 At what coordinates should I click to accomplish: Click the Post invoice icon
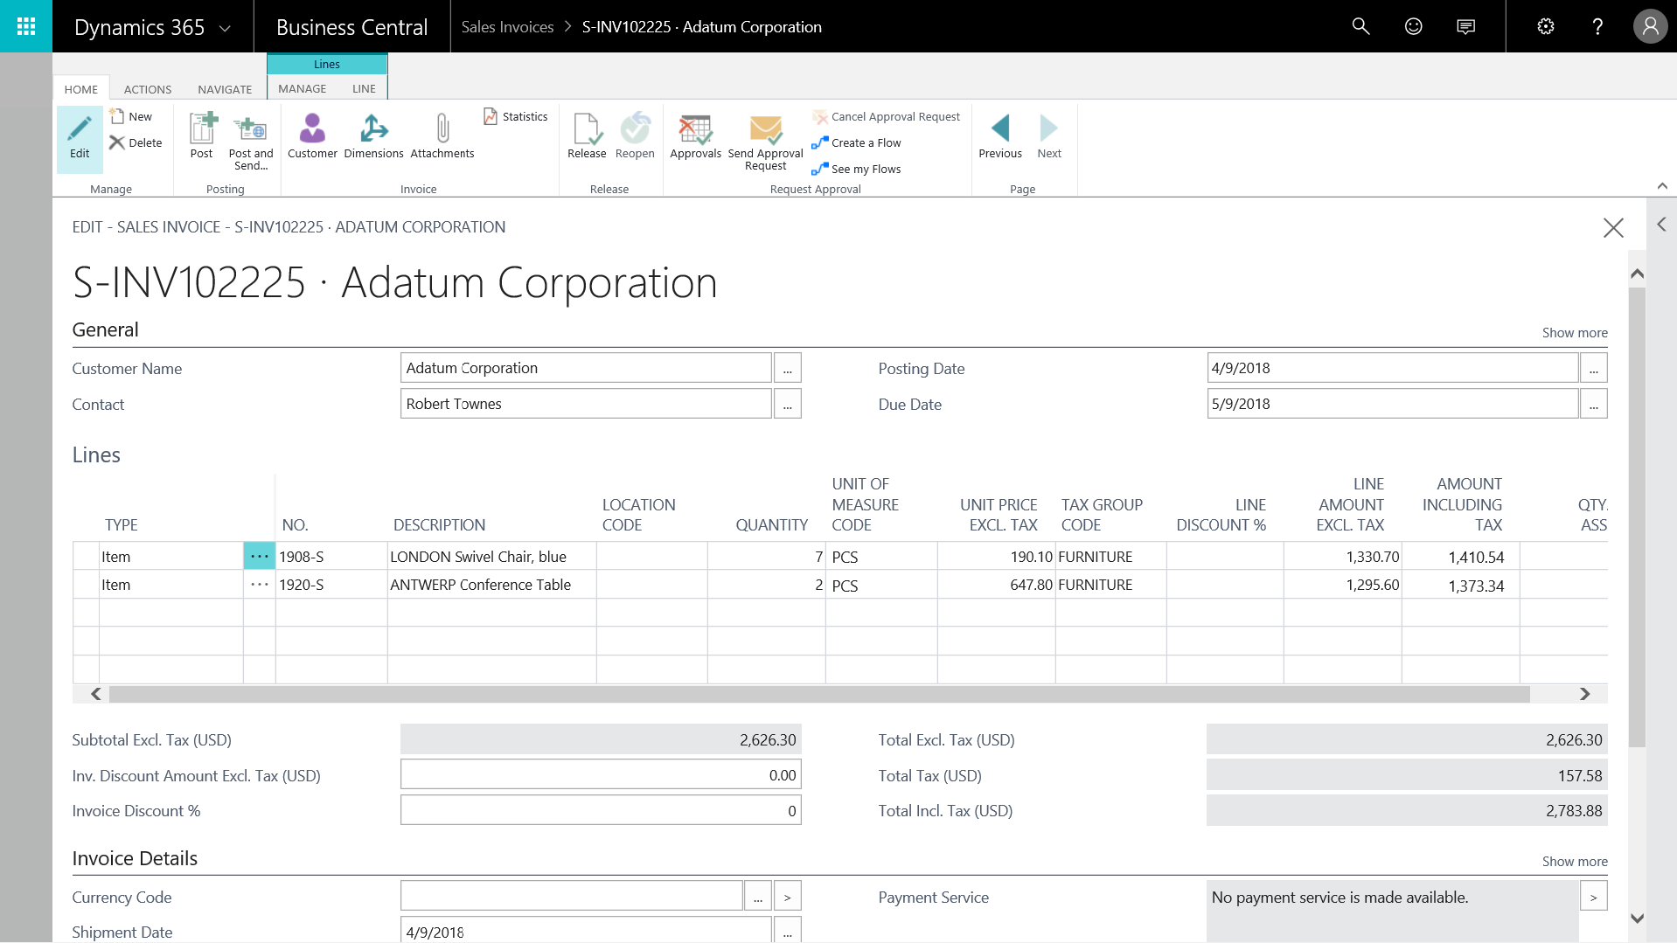tap(202, 131)
